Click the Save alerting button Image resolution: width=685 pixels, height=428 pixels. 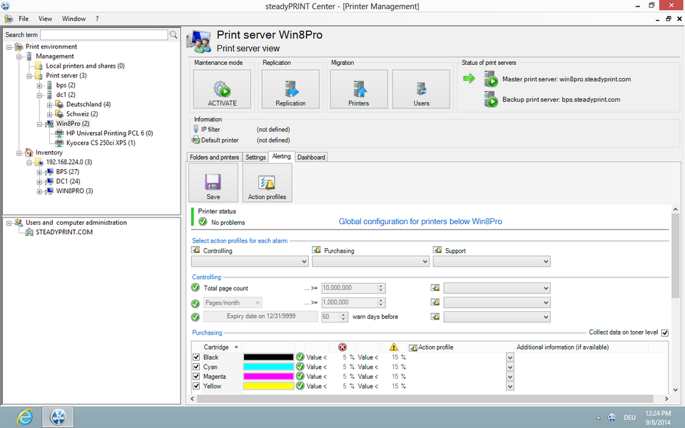click(x=213, y=183)
